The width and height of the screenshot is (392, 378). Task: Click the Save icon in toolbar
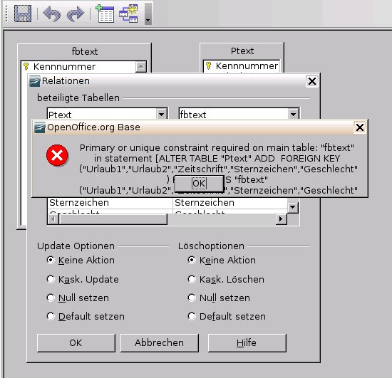click(x=23, y=14)
